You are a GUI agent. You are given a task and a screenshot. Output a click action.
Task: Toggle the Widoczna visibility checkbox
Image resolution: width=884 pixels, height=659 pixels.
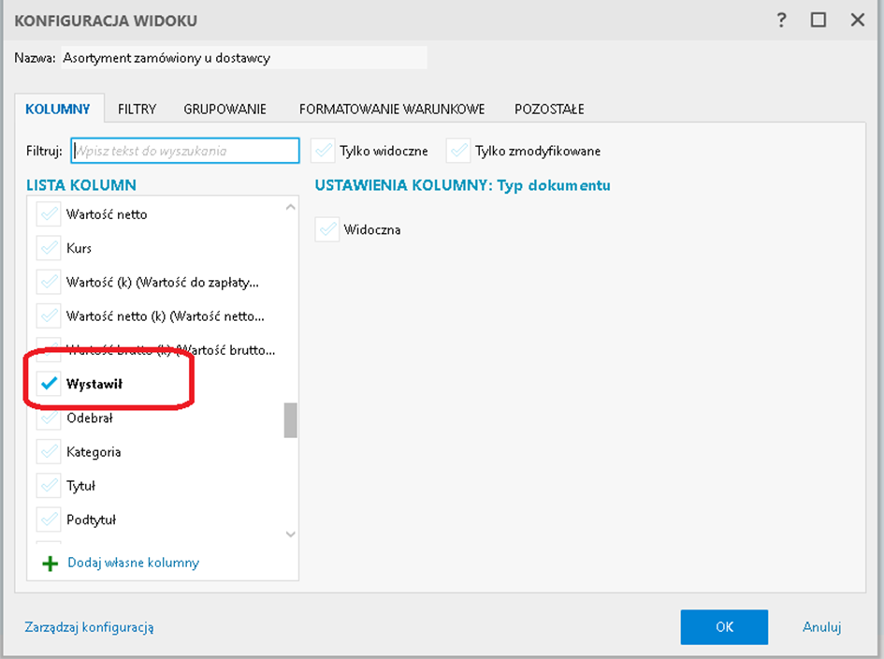point(327,229)
